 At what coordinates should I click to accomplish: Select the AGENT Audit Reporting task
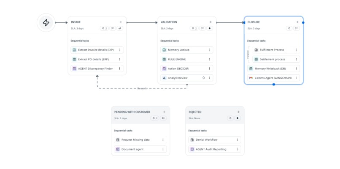pos(215,149)
